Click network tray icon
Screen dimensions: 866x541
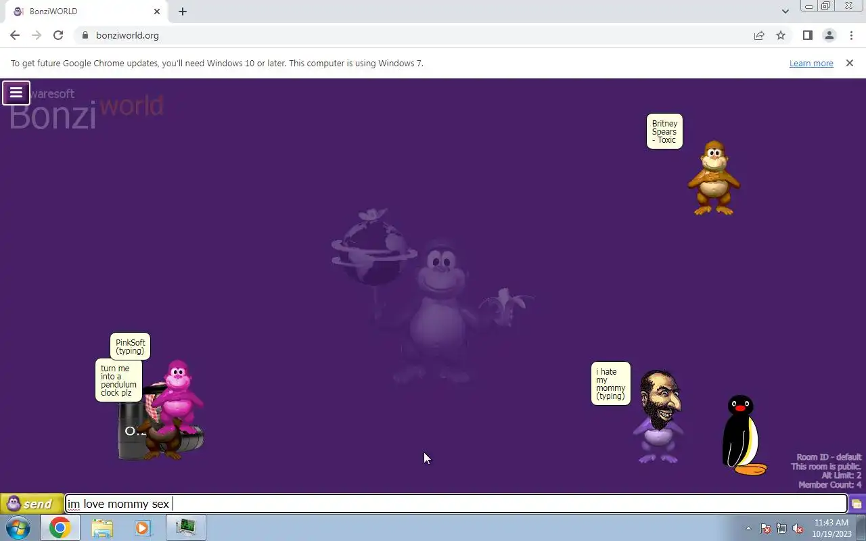click(781, 528)
